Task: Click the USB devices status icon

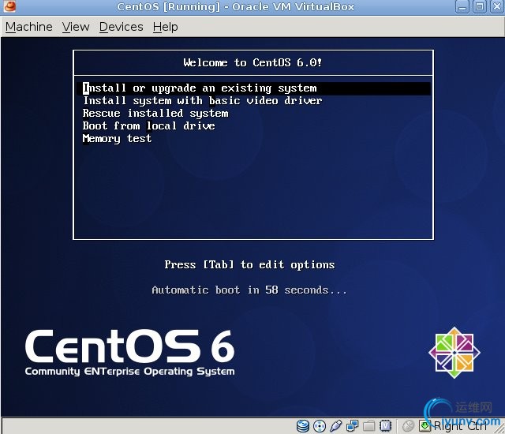Action: coord(335,426)
